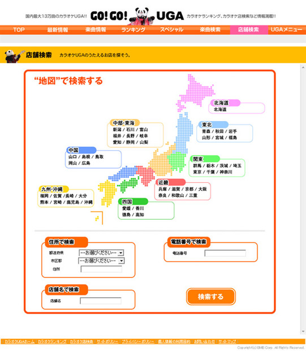The width and height of the screenshot is (306, 351).
Task: Open the 市区郡 city dropdown
Action: (101, 261)
